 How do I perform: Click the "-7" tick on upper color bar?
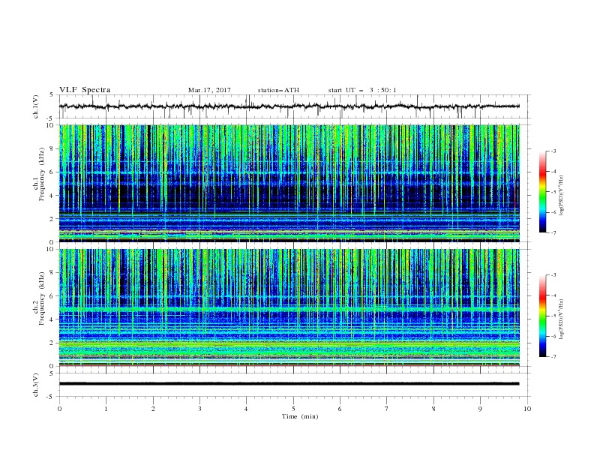[x=553, y=232]
